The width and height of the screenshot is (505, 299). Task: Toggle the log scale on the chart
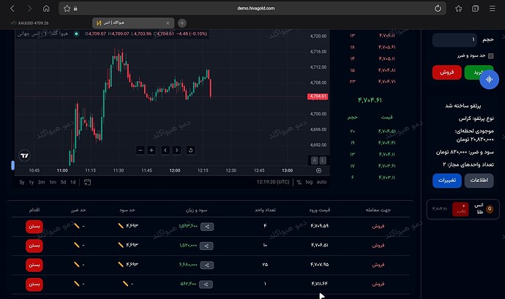309,182
